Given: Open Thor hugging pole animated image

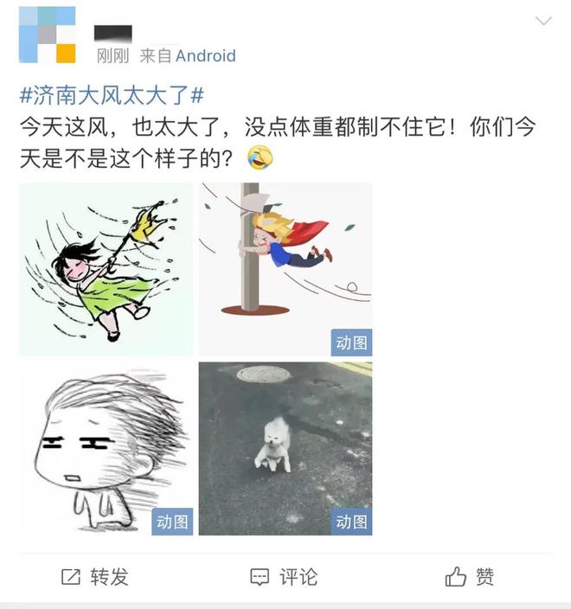Looking at the screenshot, I should [x=285, y=269].
